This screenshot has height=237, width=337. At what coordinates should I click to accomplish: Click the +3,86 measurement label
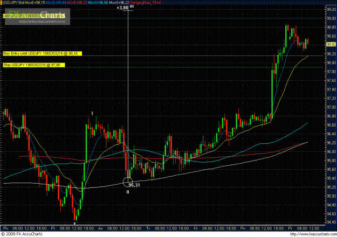tap(122, 8)
